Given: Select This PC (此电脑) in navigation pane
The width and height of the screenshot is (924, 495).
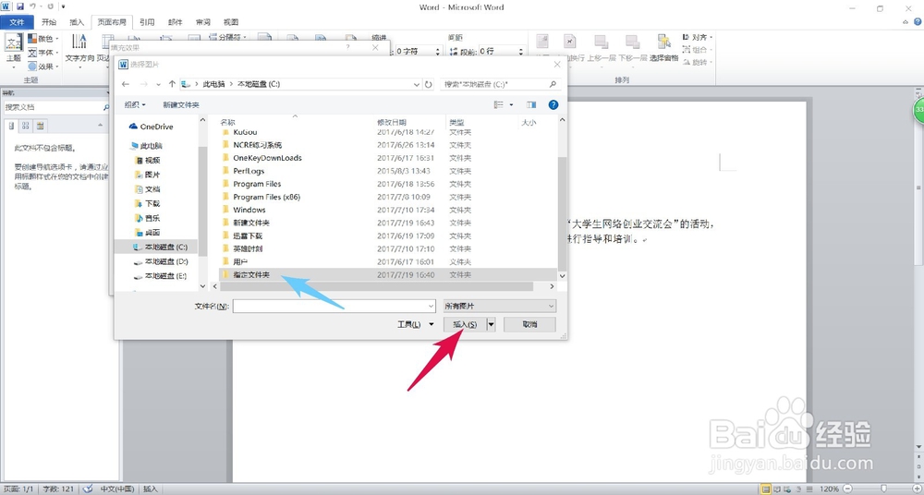Looking at the screenshot, I should (x=146, y=146).
